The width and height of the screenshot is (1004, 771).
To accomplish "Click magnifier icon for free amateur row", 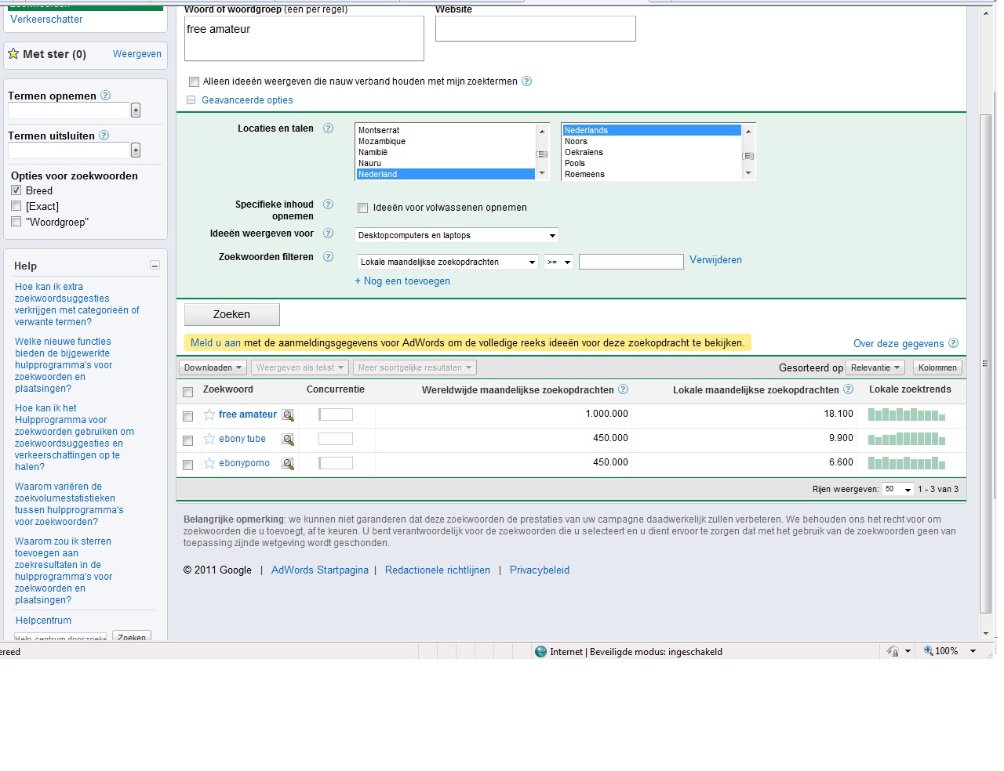I will [288, 415].
